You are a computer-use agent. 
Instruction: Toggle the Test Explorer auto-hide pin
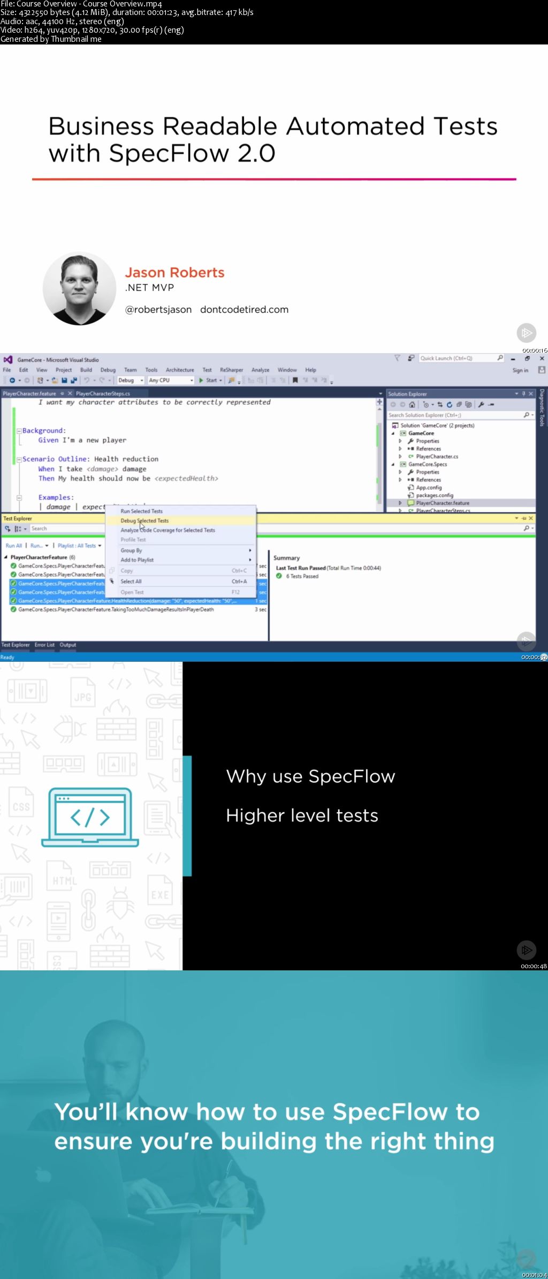(x=523, y=518)
